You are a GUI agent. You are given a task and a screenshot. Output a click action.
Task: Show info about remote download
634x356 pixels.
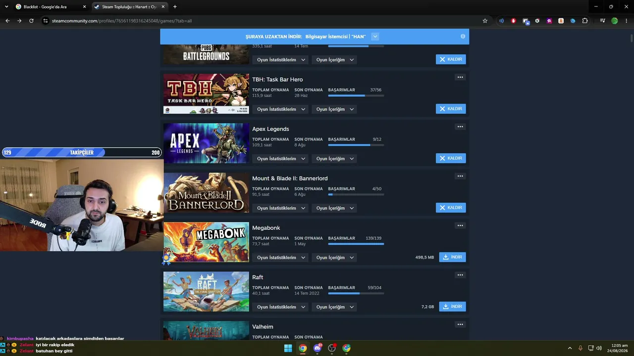(x=463, y=37)
